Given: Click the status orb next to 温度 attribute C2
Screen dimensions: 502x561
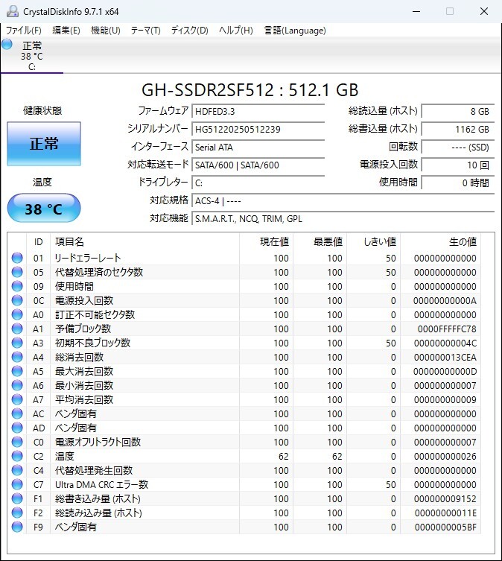Looking at the screenshot, I should tap(17, 457).
